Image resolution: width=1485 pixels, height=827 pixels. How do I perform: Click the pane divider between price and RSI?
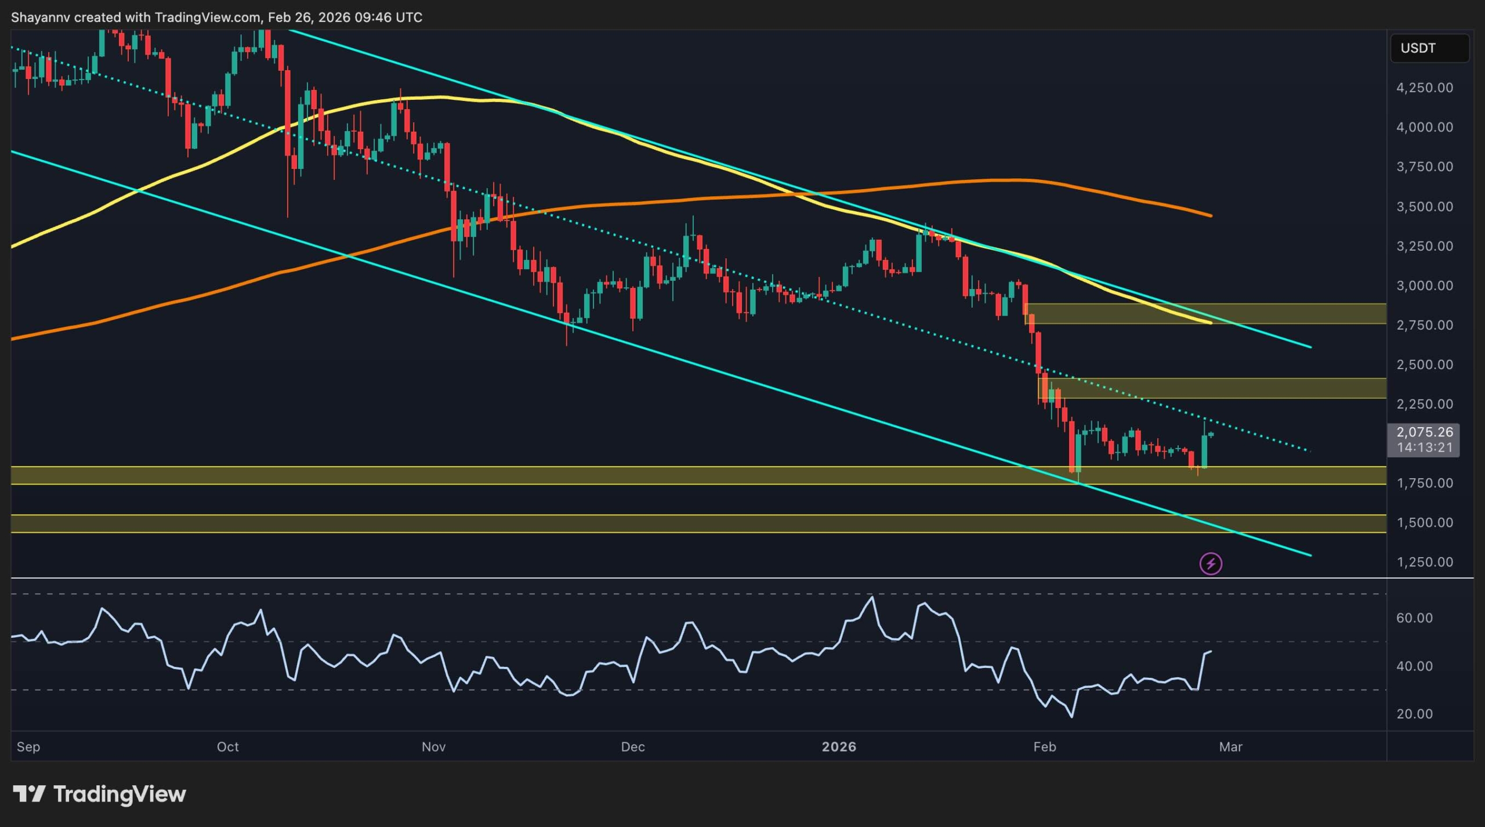[696, 578]
